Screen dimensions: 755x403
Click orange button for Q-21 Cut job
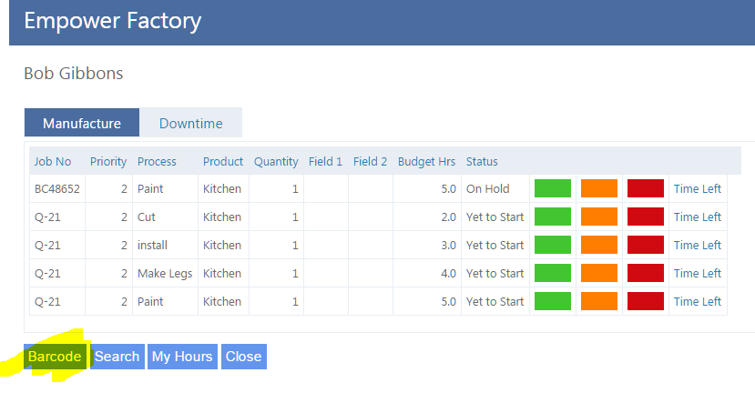[598, 217]
